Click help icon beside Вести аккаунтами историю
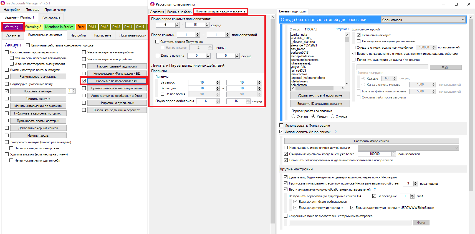The height and width of the screenshot is (234, 475). [375, 189]
